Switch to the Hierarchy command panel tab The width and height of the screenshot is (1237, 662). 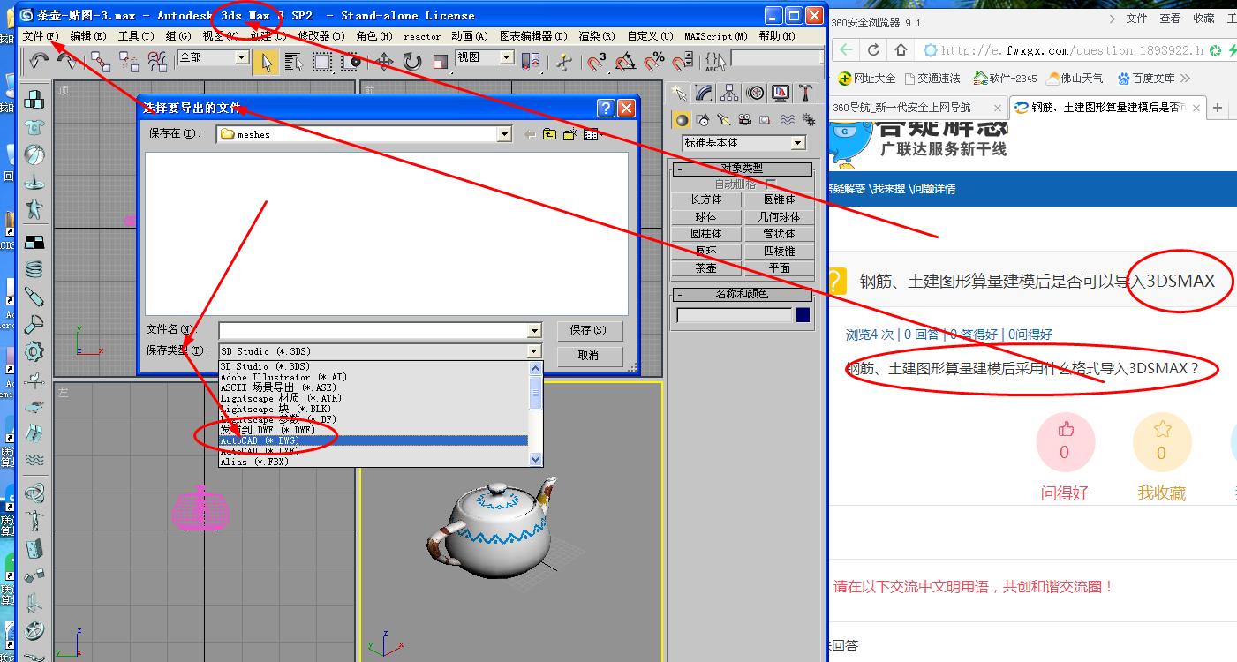pyautogui.click(x=729, y=93)
